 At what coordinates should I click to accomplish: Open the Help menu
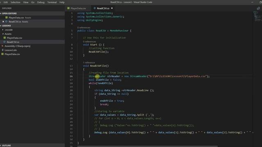[x=62, y=2]
